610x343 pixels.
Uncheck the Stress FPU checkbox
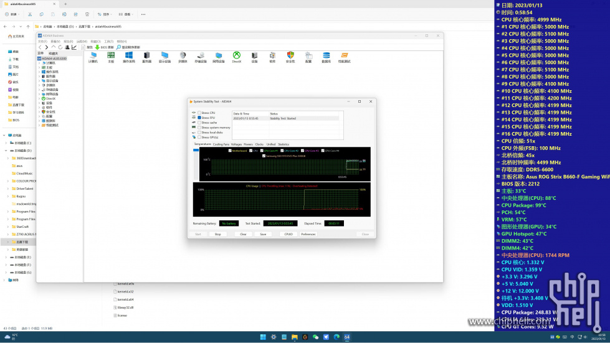point(199,117)
